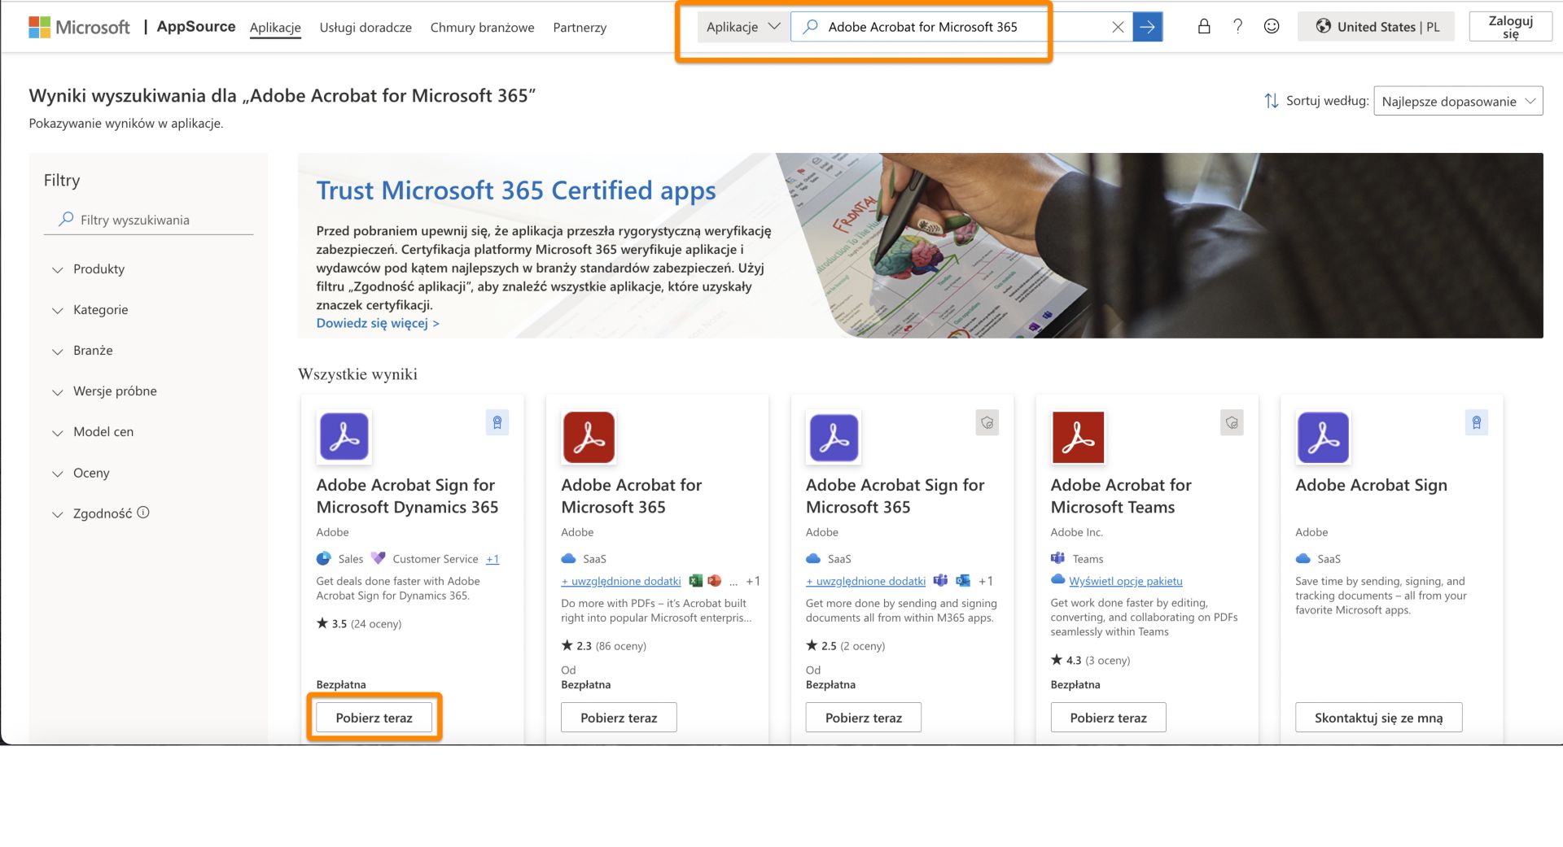1563x847 pixels.
Task: Open Adobe Acrobat Sign for Microsoft 365 icon
Action: pyautogui.click(x=834, y=437)
